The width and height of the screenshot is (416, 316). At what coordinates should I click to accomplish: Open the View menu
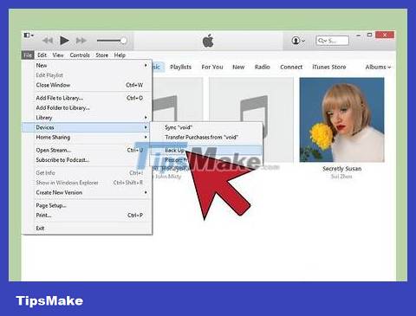58,55
